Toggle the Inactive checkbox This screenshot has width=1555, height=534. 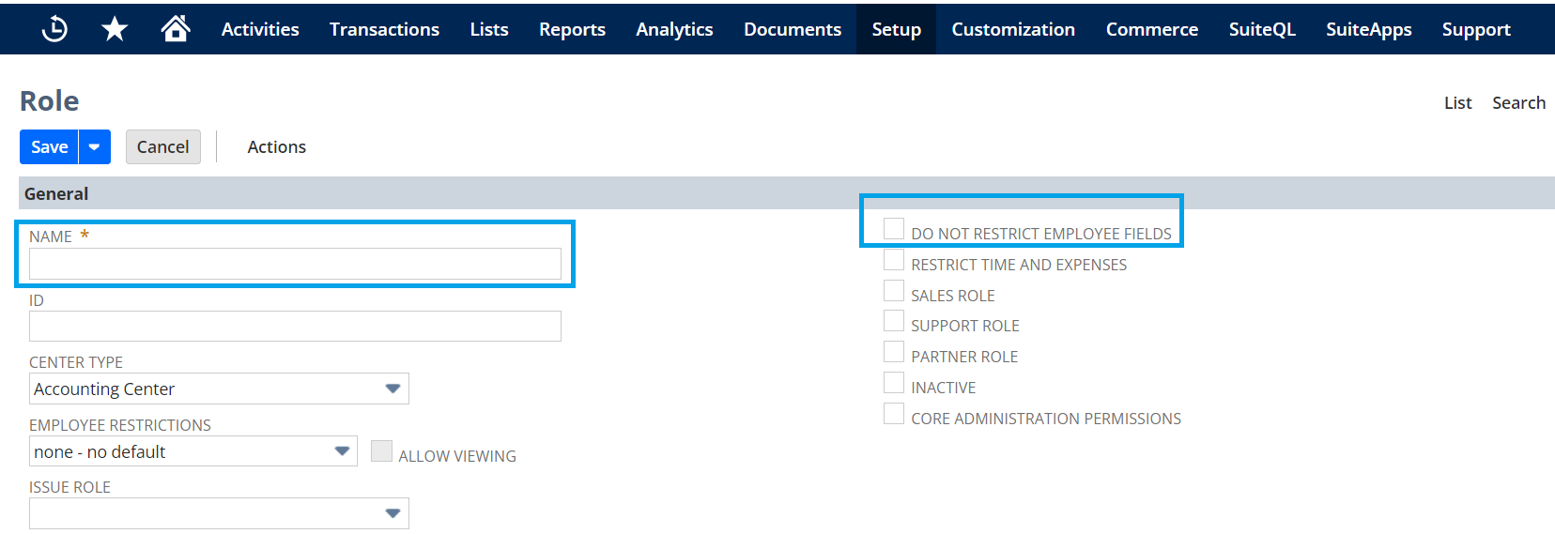coord(894,383)
